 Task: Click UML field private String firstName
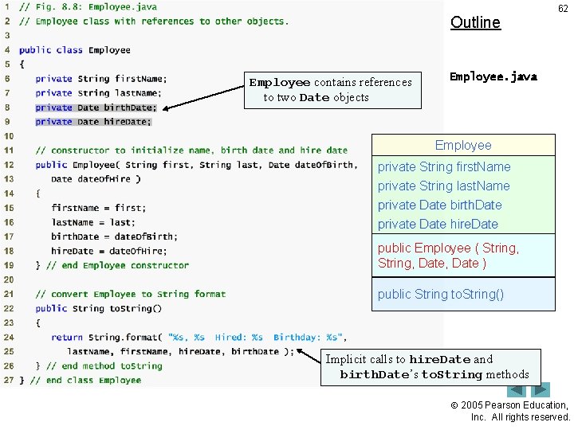click(444, 167)
